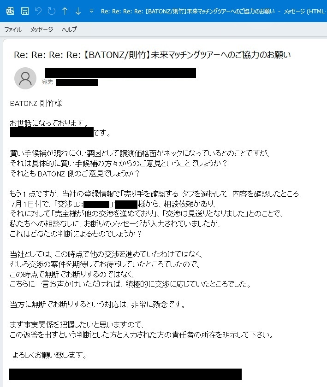Click the 宛先 label
The image size is (327, 387).
tap(48, 82)
